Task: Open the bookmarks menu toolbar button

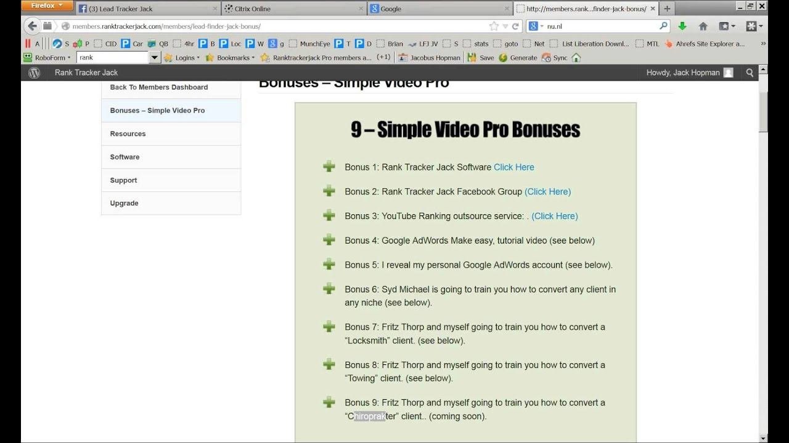Action: [x=727, y=26]
